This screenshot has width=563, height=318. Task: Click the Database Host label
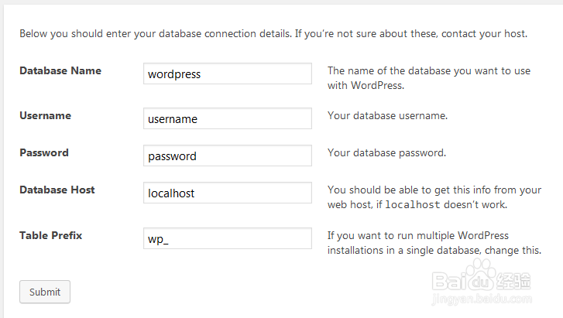tap(57, 190)
